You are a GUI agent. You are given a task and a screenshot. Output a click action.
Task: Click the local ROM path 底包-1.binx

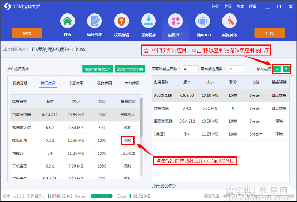click(58, 49)
